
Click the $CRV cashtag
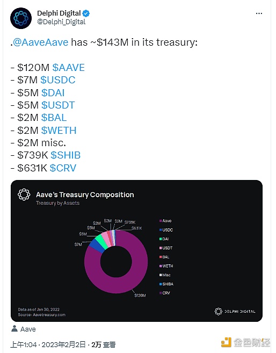click(63, 168)
